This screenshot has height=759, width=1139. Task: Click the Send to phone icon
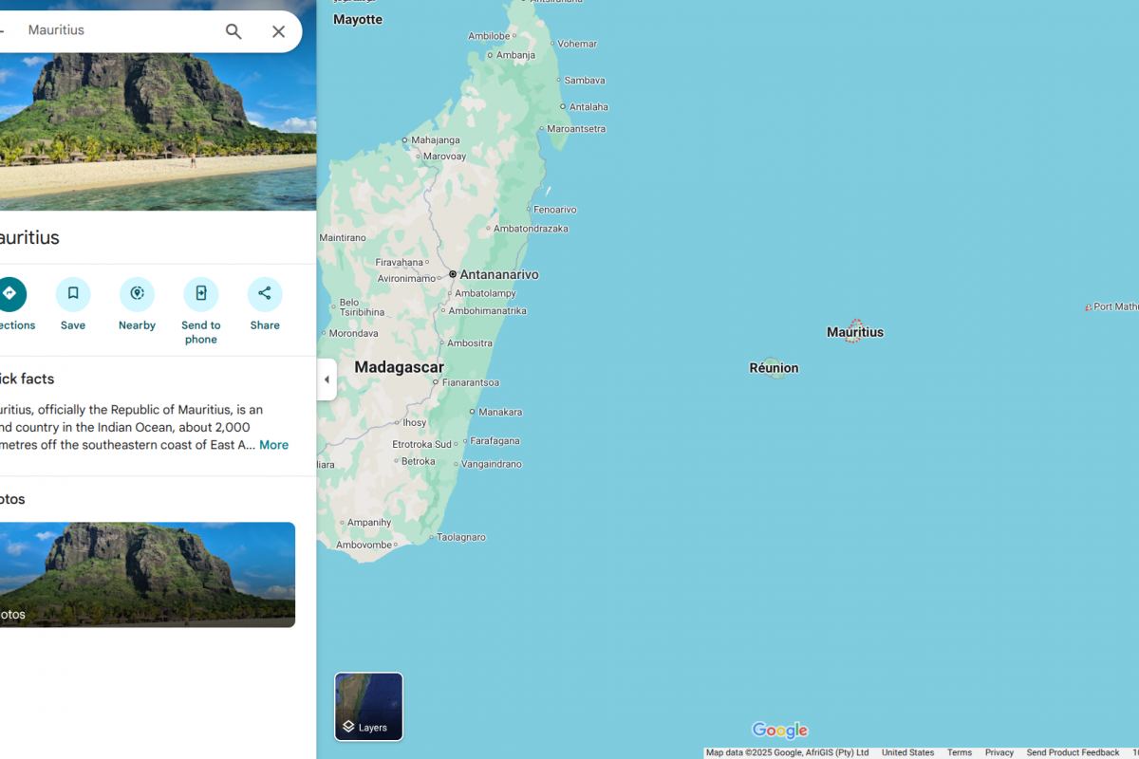click(200, 294)
